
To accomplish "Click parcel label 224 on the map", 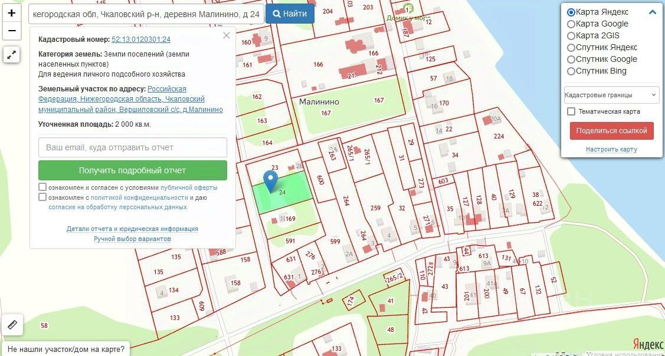I will pos(499,136).
